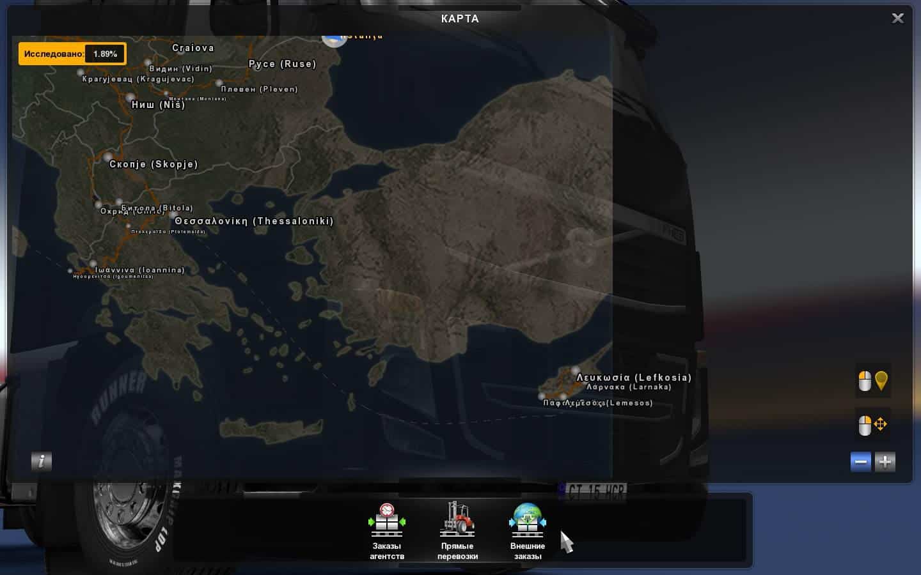Zoom out the map with minus button
This screenshot has height=575, width=921.
click(x=860, y=462)
